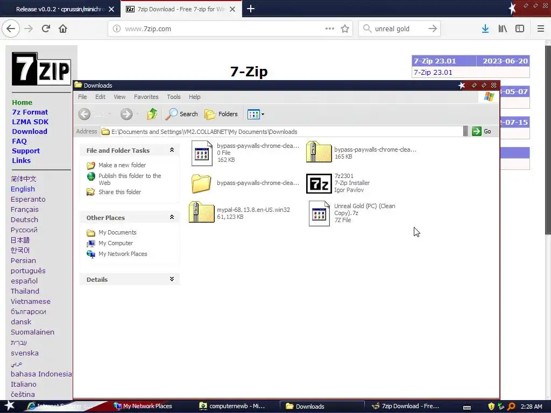Open the Edit menu in Explorer
The height and width of the screenshot is (413, 551).
tap(100, 97)
